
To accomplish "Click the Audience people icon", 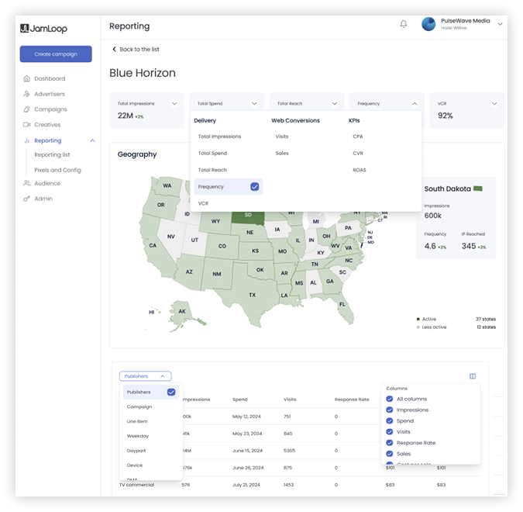I will pos(26,183).
